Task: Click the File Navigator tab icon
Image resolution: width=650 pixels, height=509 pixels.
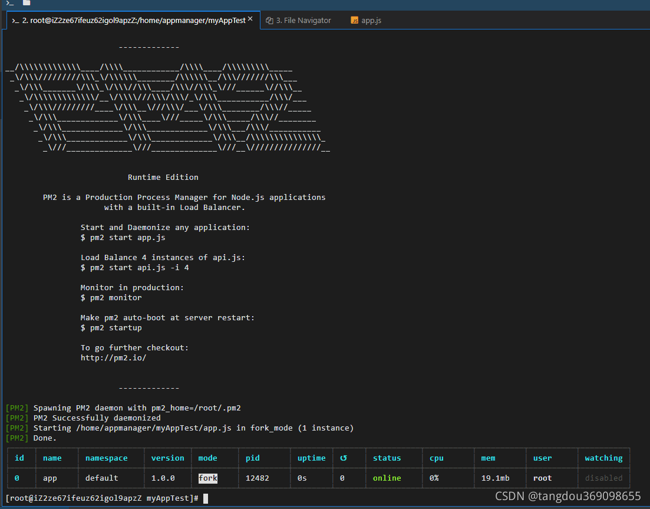Action: point(269,21)
